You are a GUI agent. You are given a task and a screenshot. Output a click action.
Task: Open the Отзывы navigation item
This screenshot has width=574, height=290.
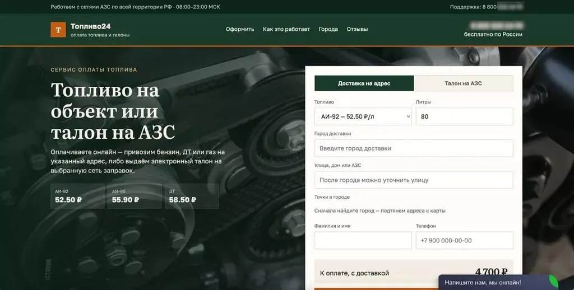[x=357, y=29]
